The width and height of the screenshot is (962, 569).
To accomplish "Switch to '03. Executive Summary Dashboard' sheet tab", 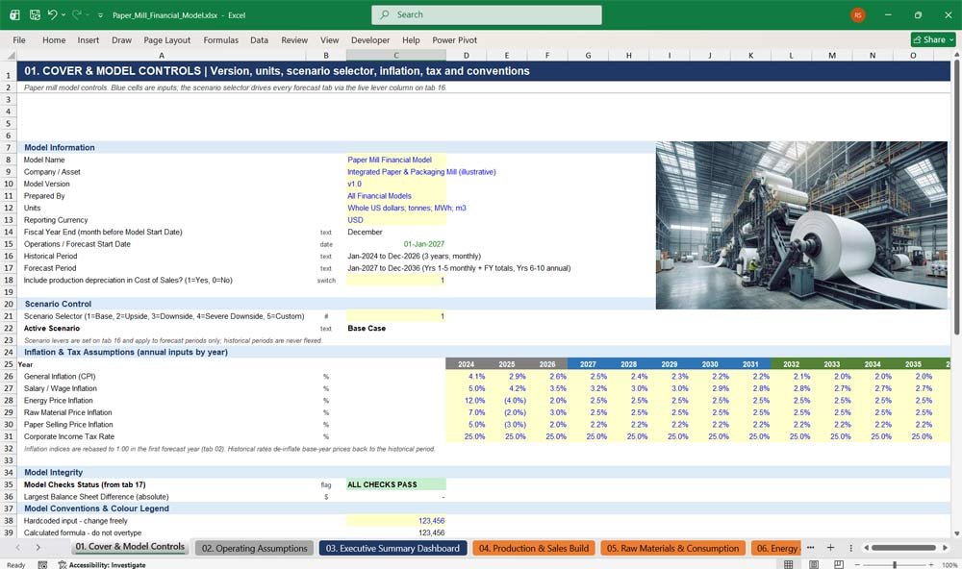I will (392, 548).
